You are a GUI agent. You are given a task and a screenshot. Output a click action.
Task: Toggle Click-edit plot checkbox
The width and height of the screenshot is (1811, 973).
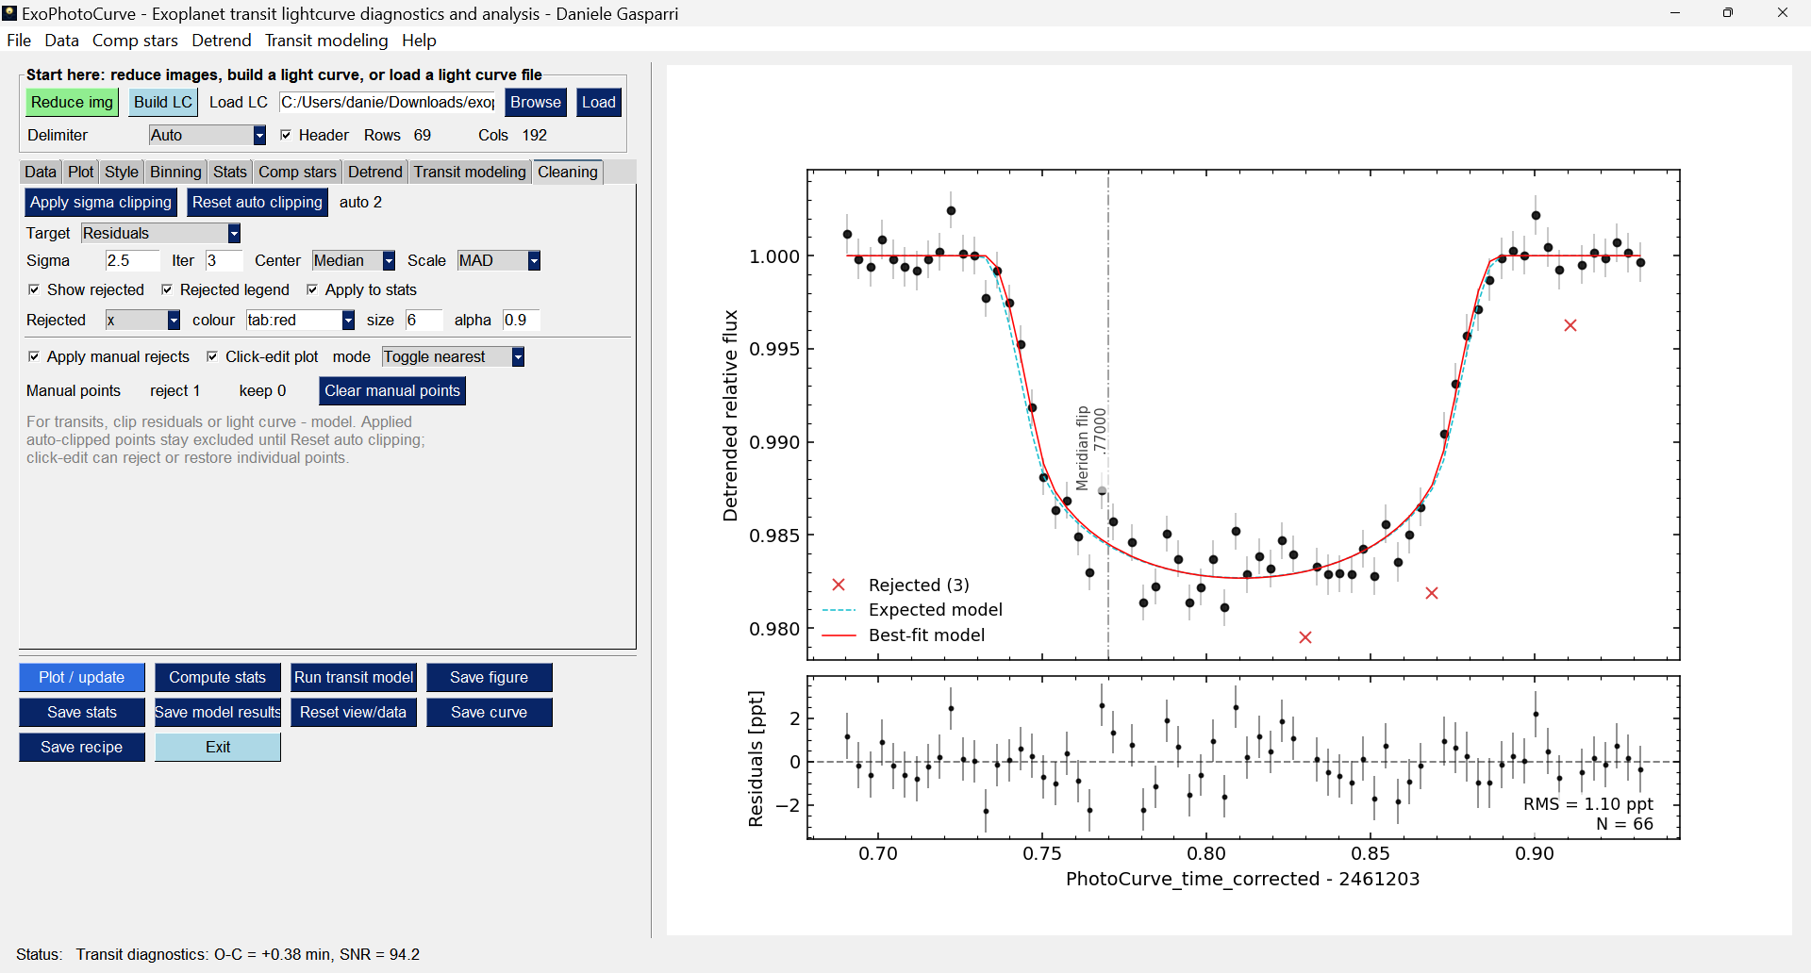tap(212, 357)
